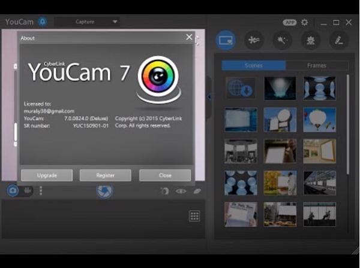This screenshot has height=268, width=360.
Task: Select the magic wand distortion effects icon
Action: pyautogui.click(x=282, y=40)
